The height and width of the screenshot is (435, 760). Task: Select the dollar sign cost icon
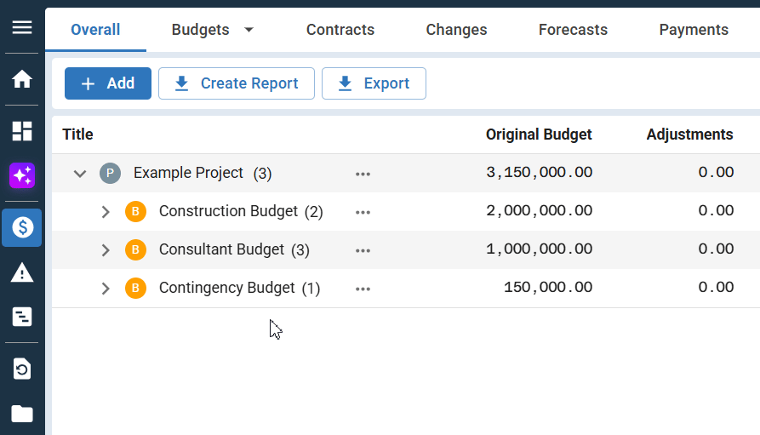point(22,227)
